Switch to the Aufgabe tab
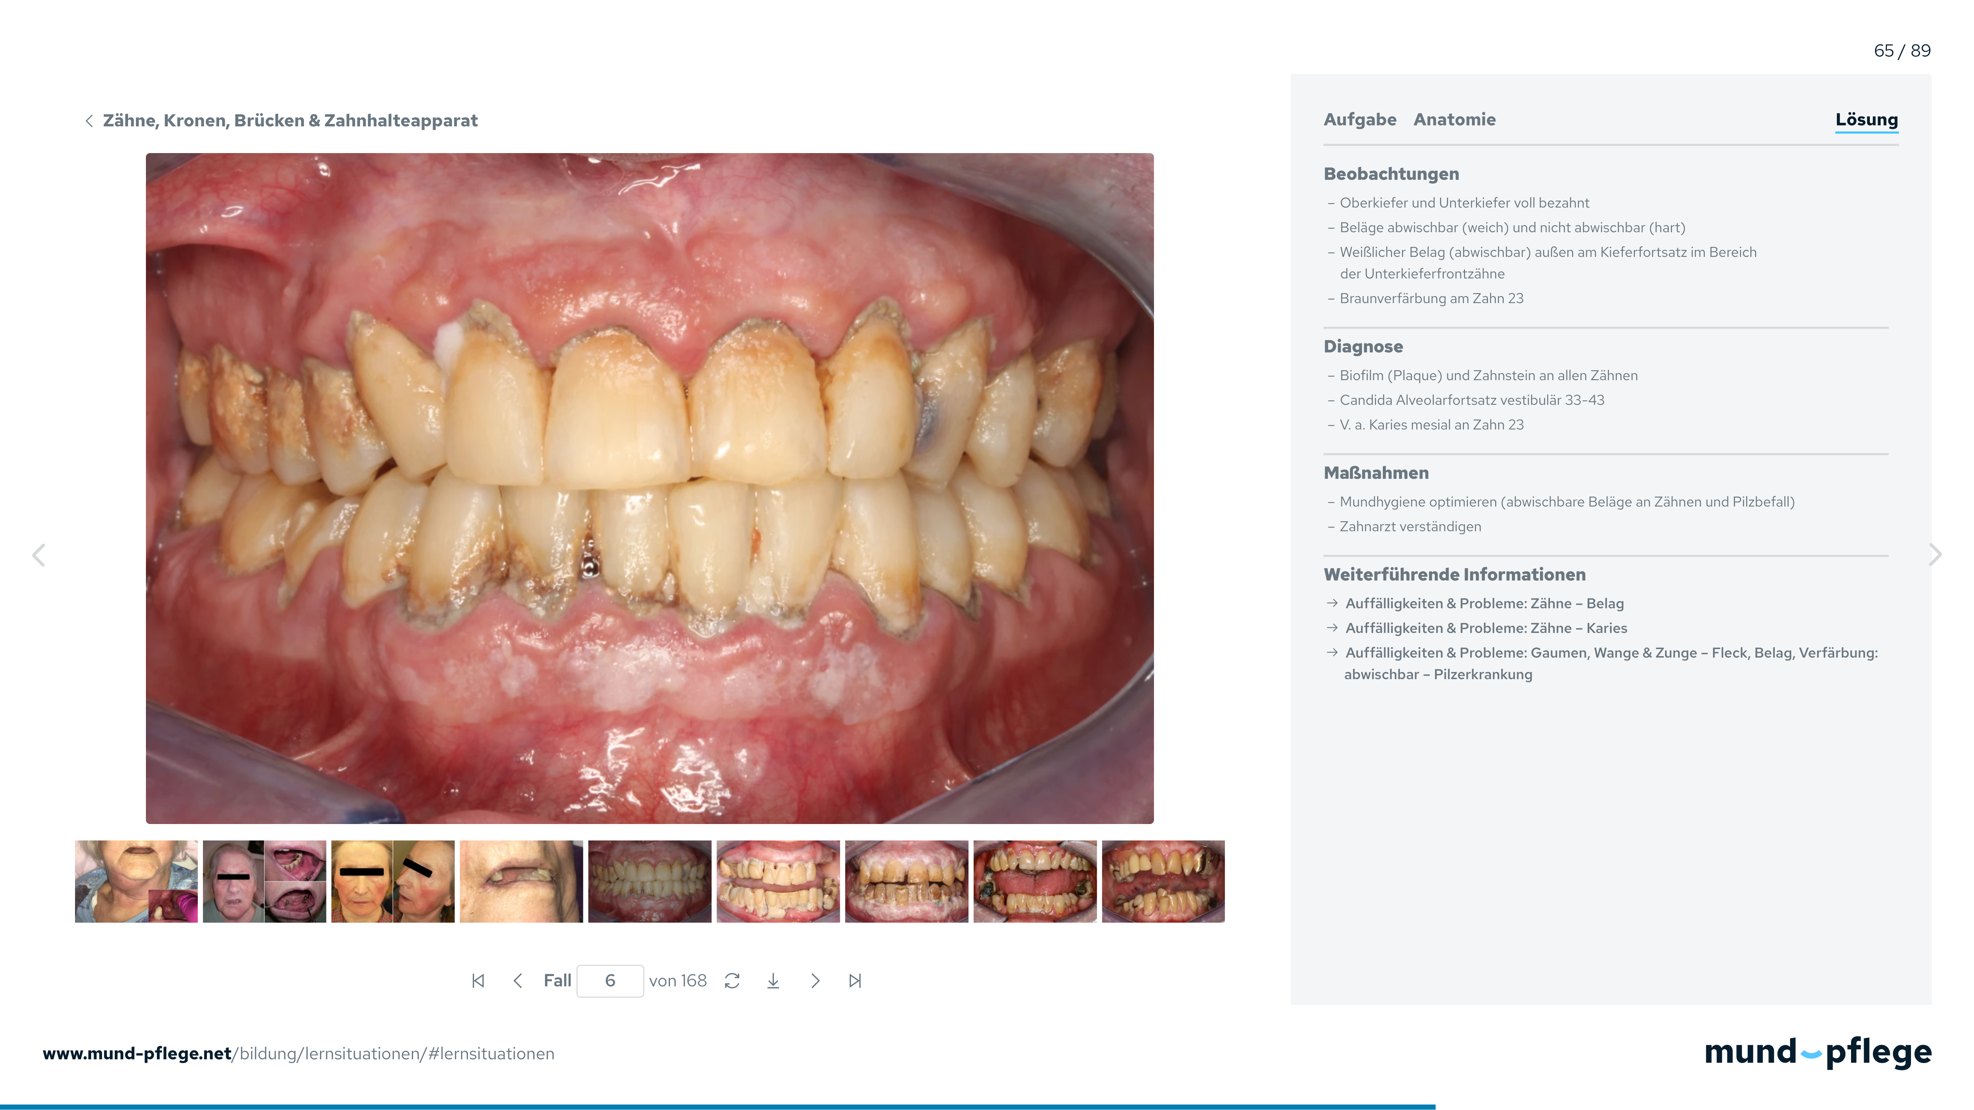This screenshot has width=1974, height=1110. pos(1360,120)
